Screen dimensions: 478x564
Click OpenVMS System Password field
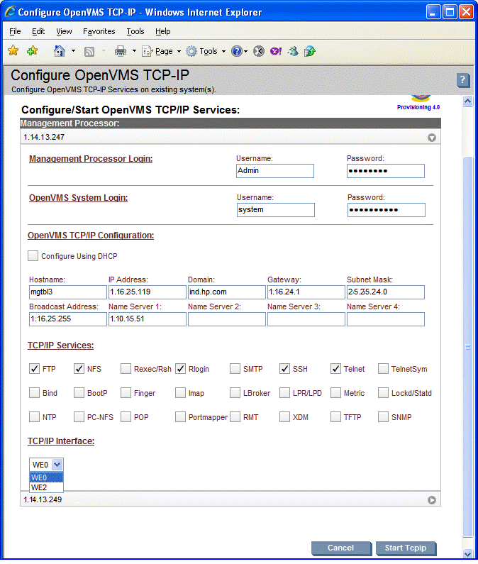387,210
